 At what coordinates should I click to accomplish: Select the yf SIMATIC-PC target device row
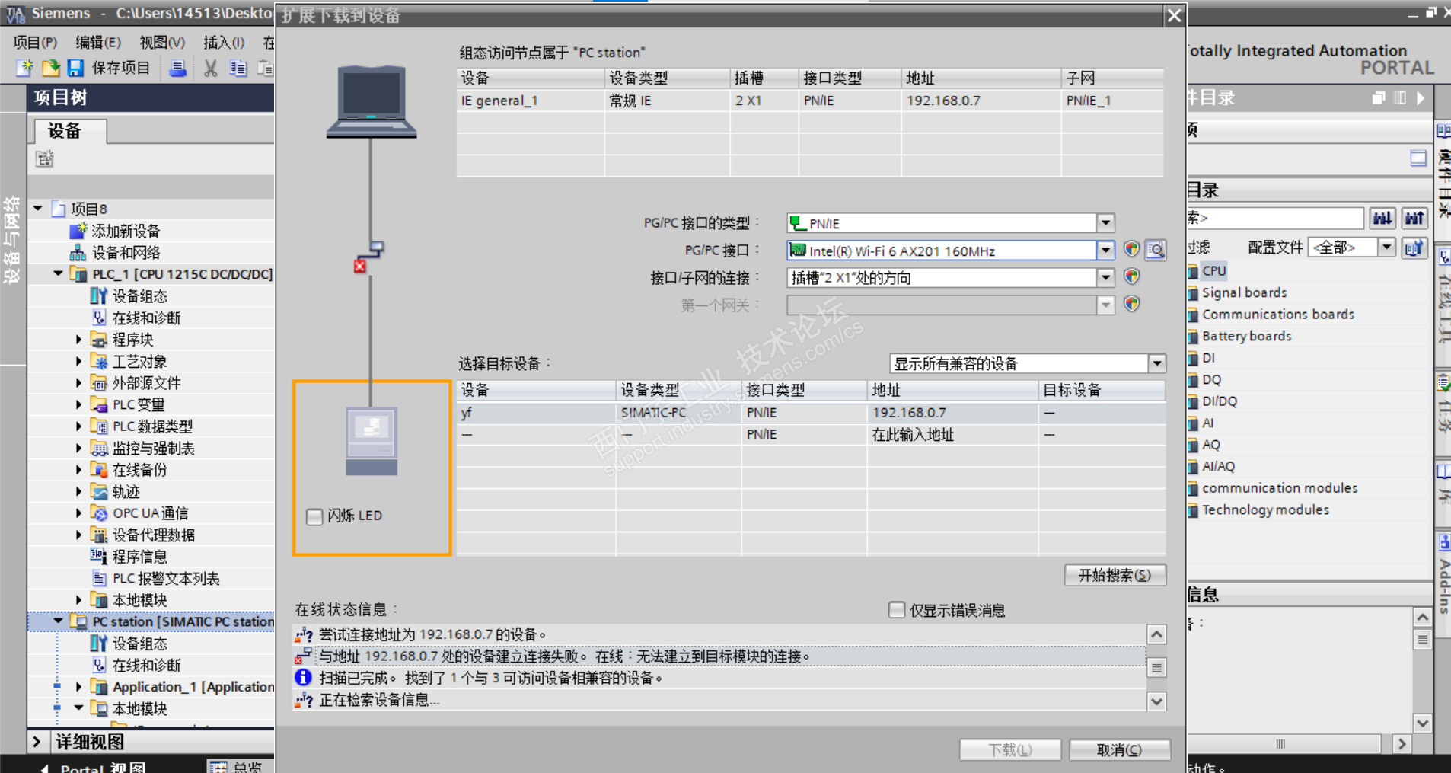[x=811, y=413]
